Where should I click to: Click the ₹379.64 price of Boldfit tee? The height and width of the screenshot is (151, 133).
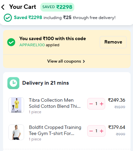tap(117, 127)
